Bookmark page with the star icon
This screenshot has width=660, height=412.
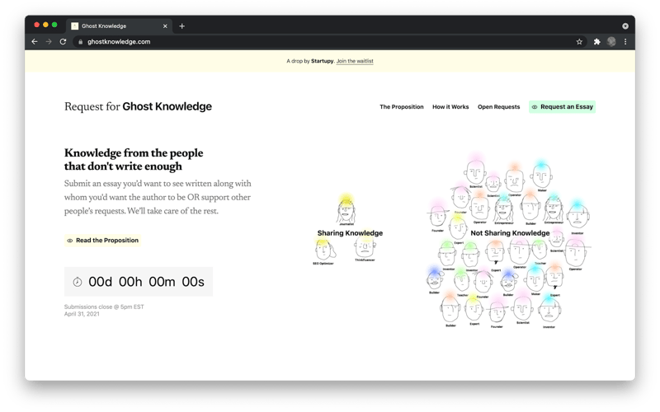tap(579, 42)
